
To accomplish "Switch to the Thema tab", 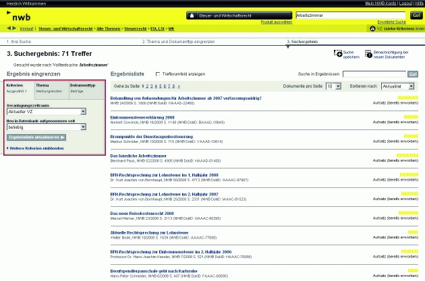I will (42, 86).
